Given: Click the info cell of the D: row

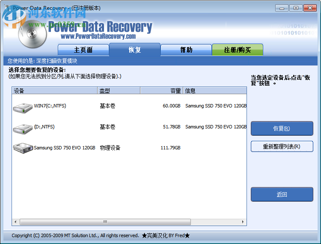Looking at the screenshot, I should point(216,127).
